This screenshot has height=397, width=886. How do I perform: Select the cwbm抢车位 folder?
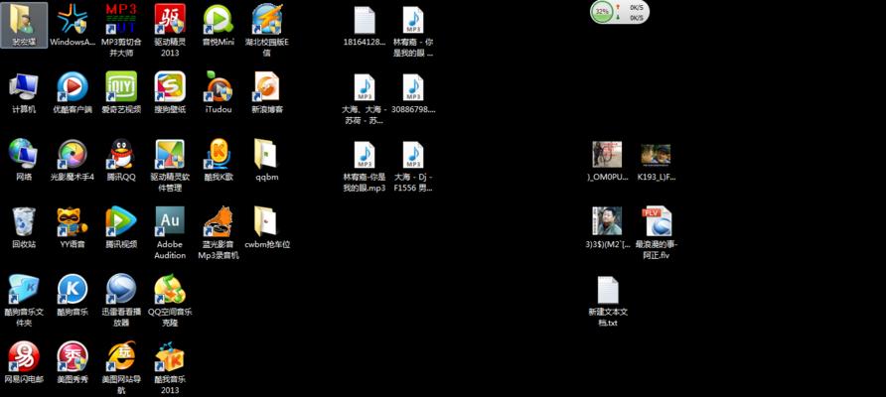point(267,227)
